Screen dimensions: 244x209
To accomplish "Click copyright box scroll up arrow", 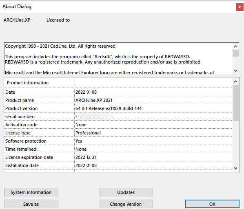I will click(235, 46).
